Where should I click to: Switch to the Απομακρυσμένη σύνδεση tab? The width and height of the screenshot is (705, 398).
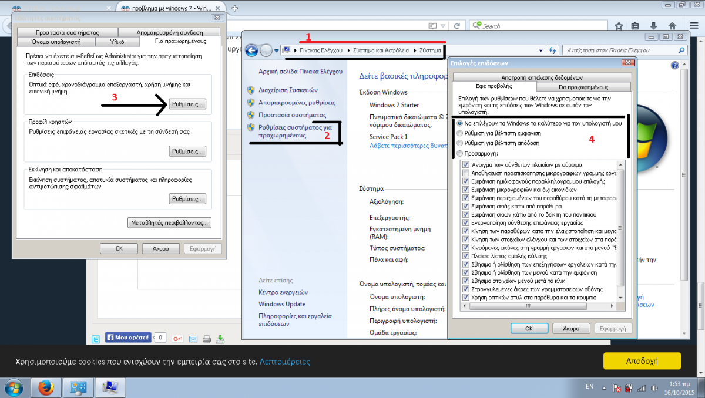pyautogui.click(x=169, y=33)
